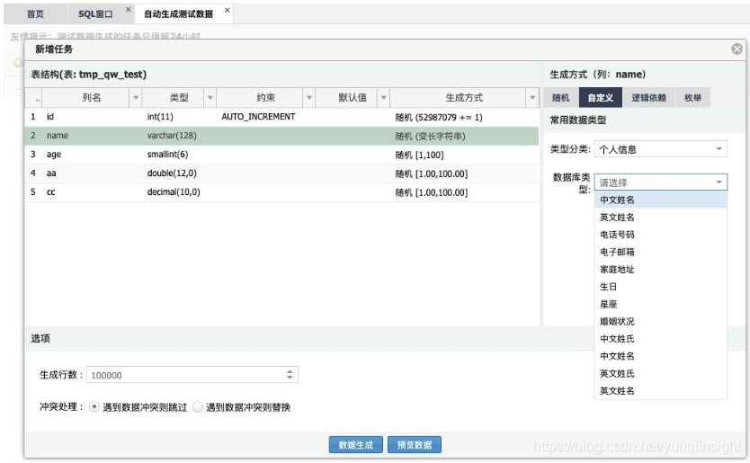
Task: Click the 随机 (变长字符串) cell
Action: (430, 137)
